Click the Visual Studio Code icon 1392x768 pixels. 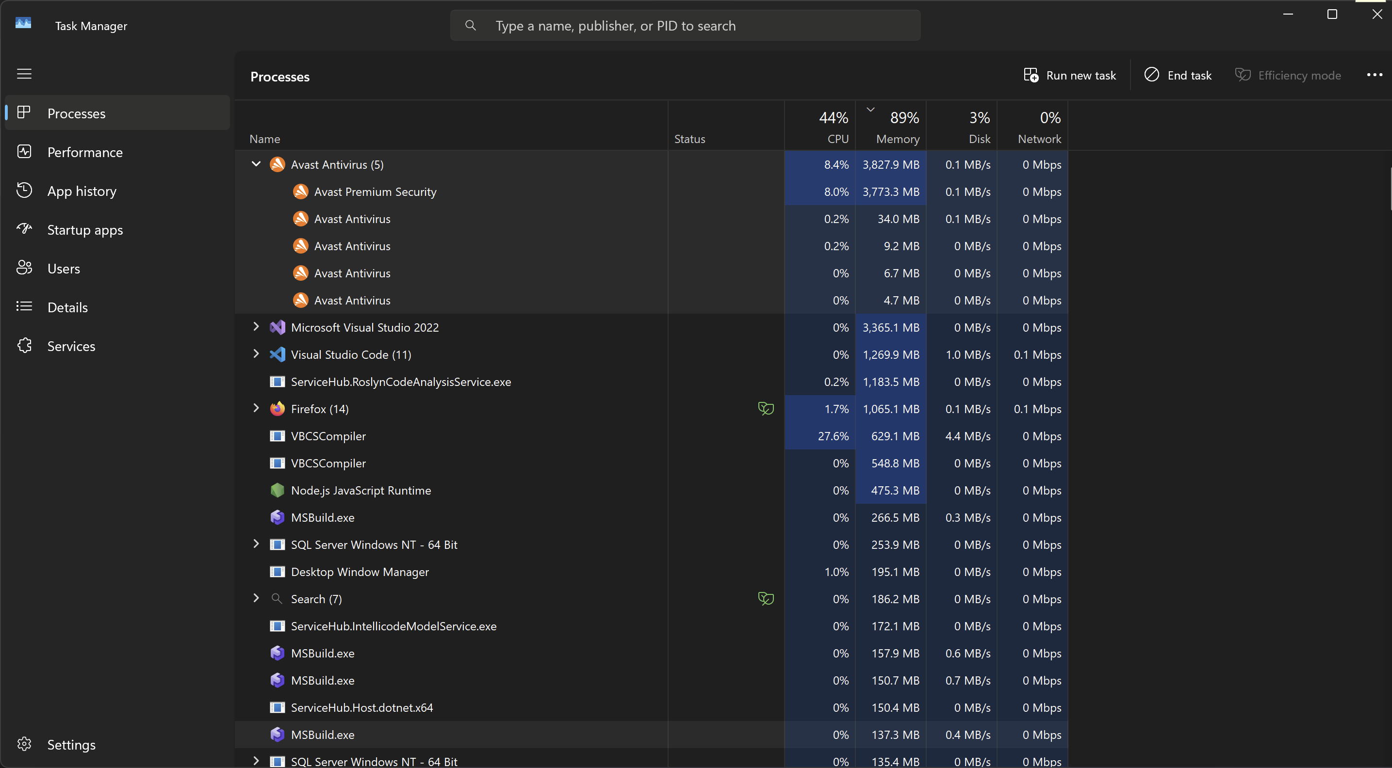tap(277, 354)
